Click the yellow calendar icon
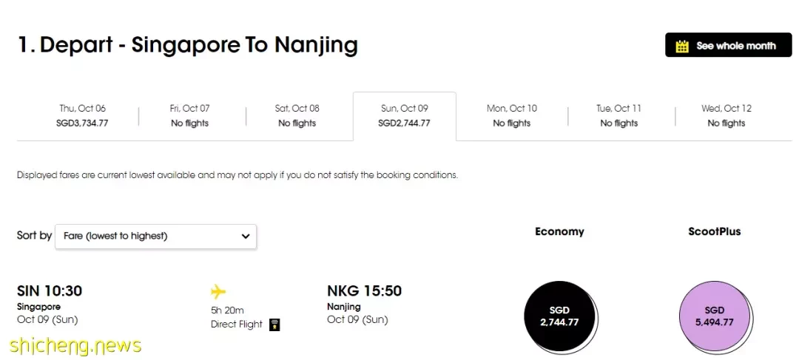Screen dimensions: 799x360 tap(682, 46)
